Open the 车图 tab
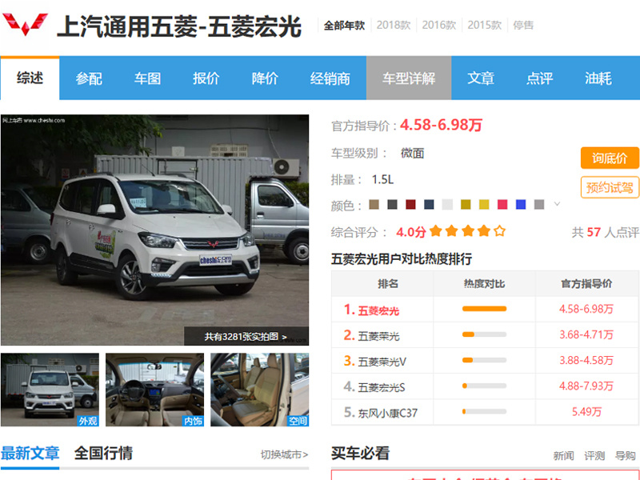Image resolution: width=640 pixels, height=480 pixels. click(x=147, y=78)
